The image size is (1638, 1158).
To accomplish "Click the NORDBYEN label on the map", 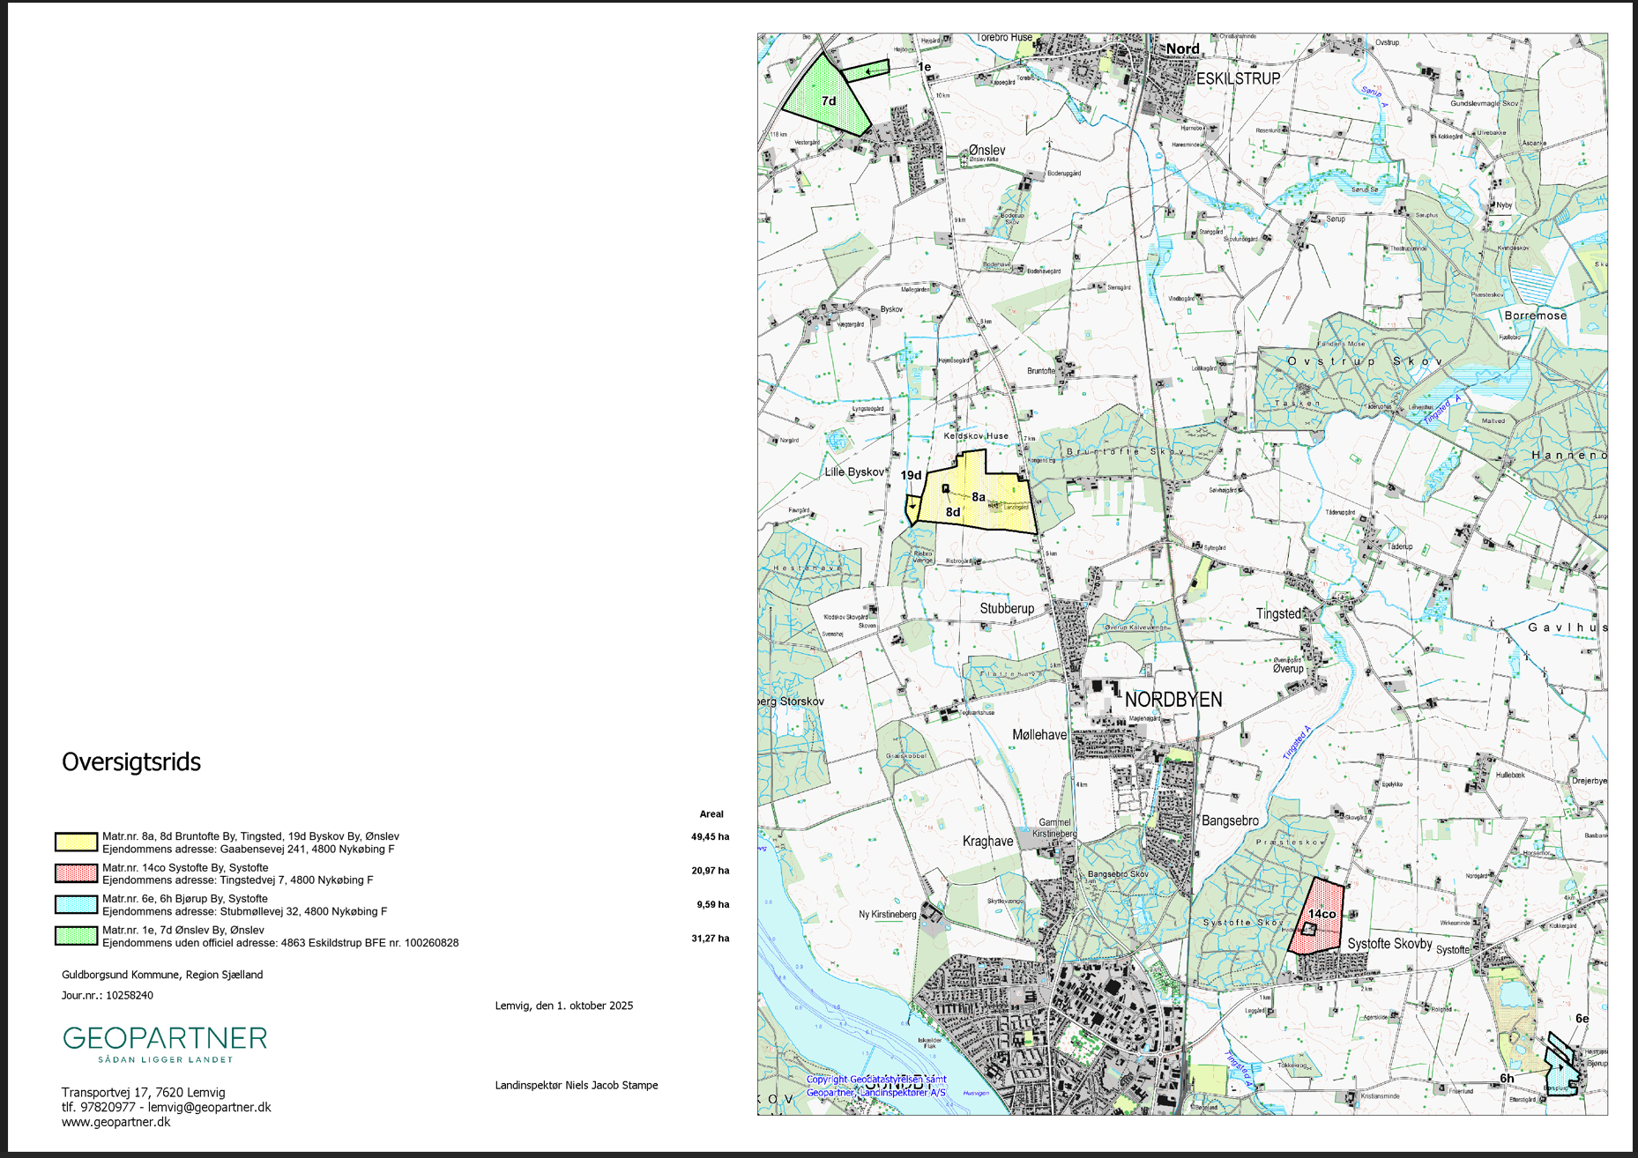I will (x=1173, y=700).
